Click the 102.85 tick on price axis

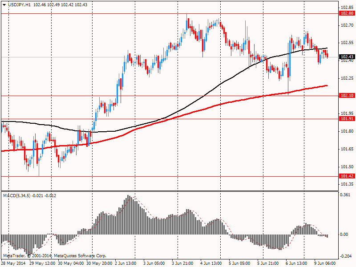pyautogui.click(x=347, y=8)
